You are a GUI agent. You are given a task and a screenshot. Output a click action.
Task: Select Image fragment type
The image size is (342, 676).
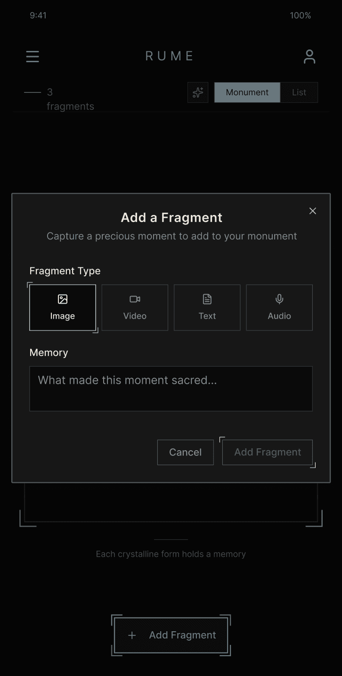63,307
